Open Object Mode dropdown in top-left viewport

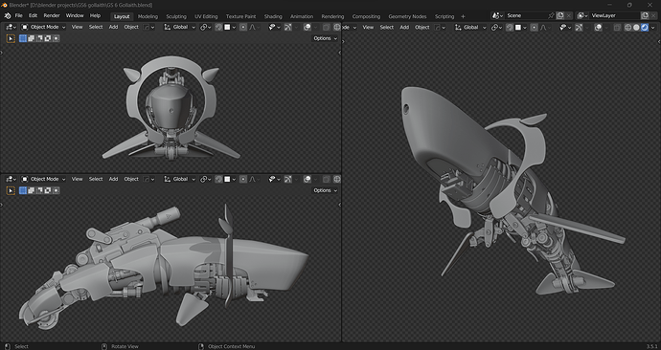click(x=44, y=27)
